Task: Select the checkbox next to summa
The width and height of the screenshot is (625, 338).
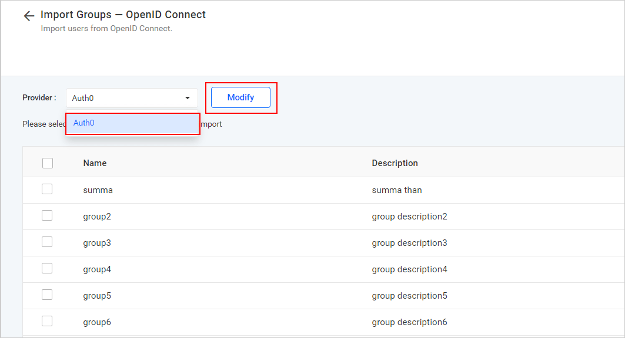Action: point(47,189)
